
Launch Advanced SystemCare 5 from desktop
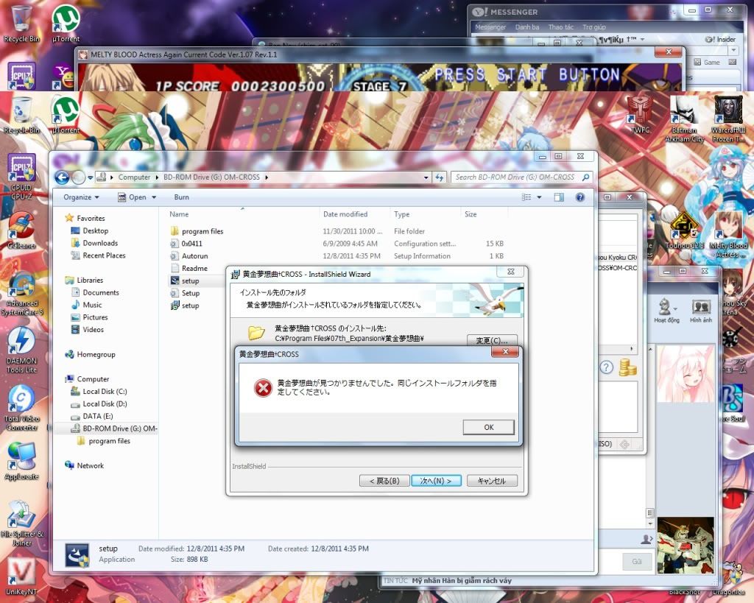pos(21,293)
